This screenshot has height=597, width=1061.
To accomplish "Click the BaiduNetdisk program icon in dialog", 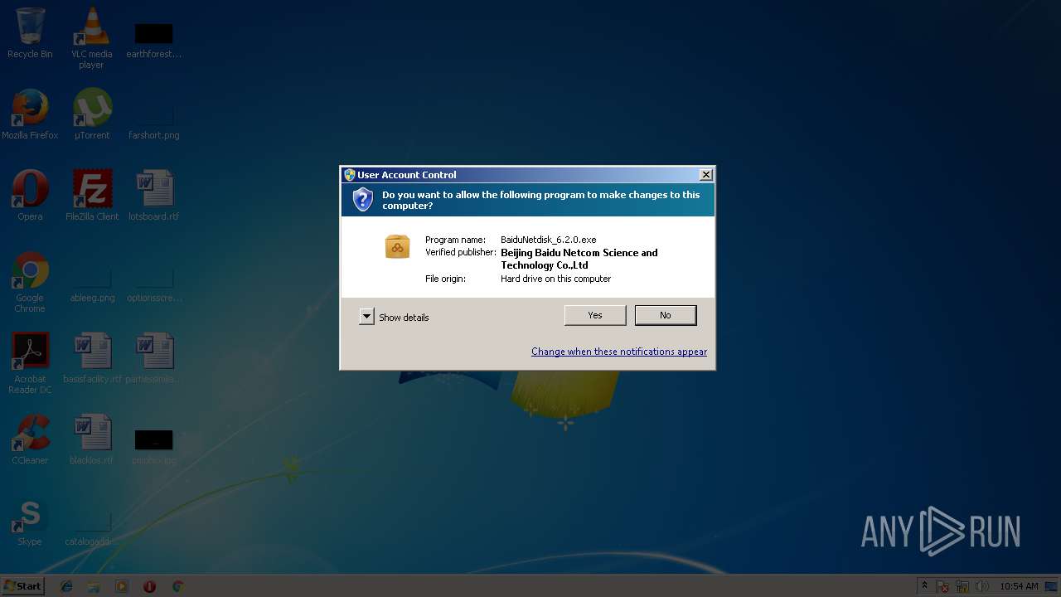I will pyautogui.click(x=398, y=246).
